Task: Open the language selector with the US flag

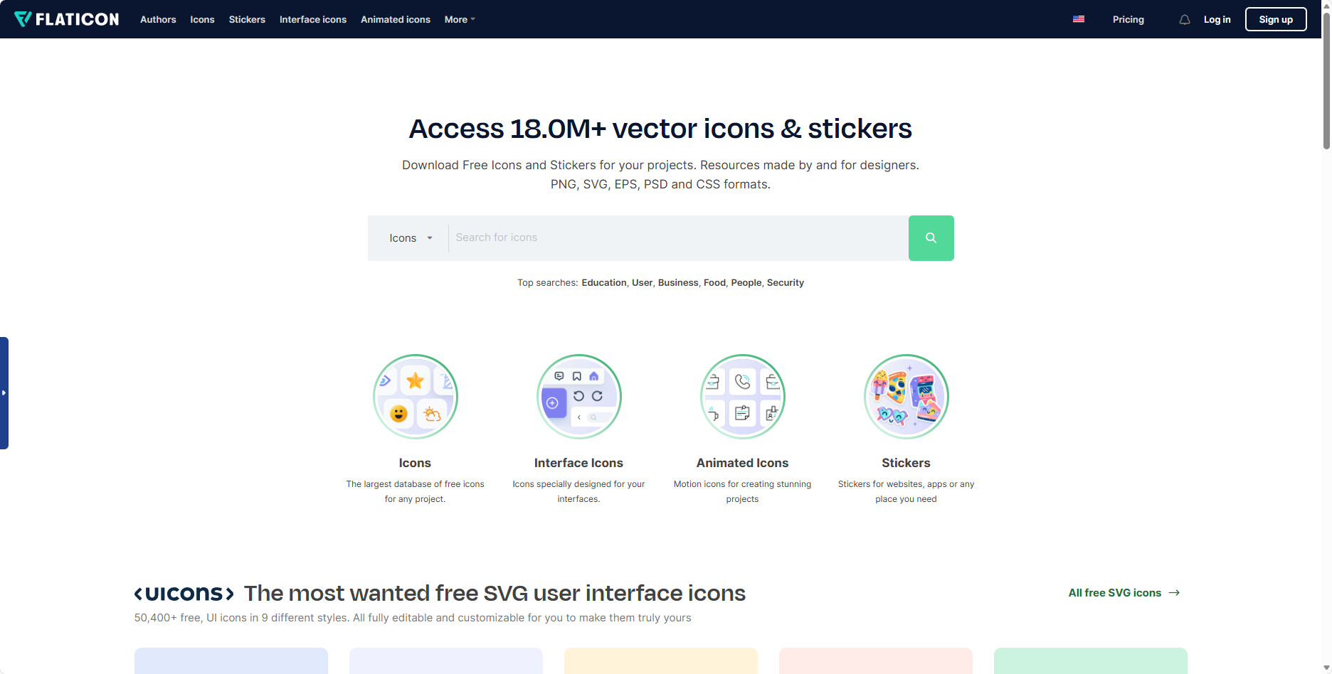Action: click(1079, 19)
